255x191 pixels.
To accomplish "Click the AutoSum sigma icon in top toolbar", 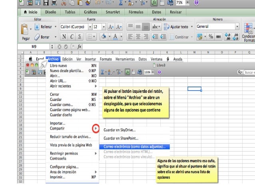I will (121, 2).
